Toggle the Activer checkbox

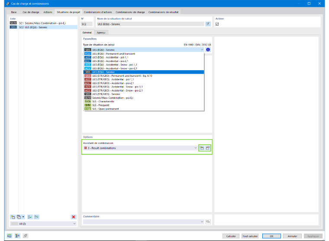(217, 24)
